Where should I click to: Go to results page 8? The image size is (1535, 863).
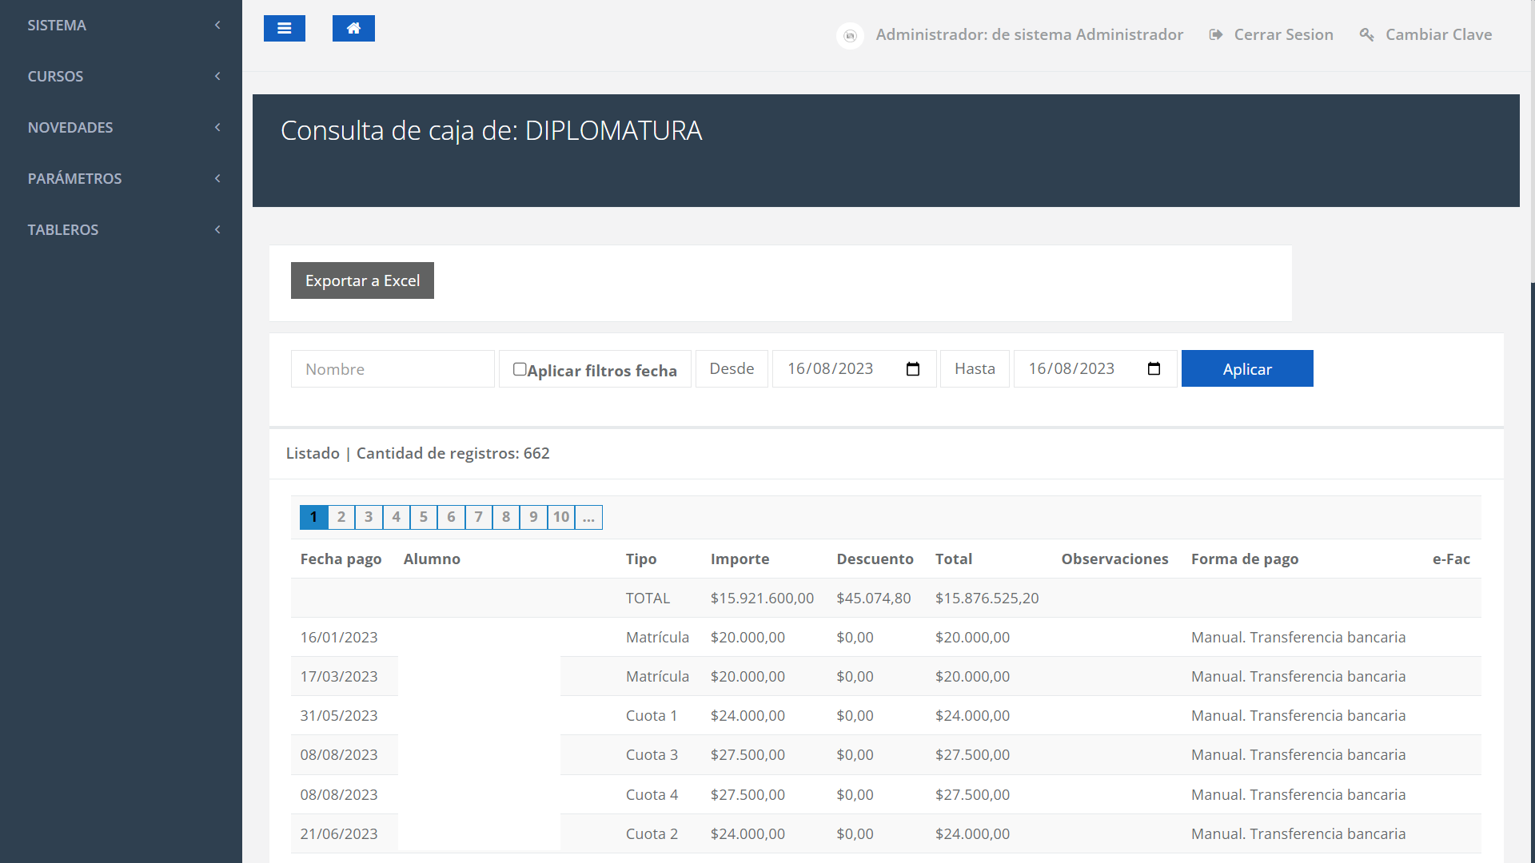pos(506,517)
